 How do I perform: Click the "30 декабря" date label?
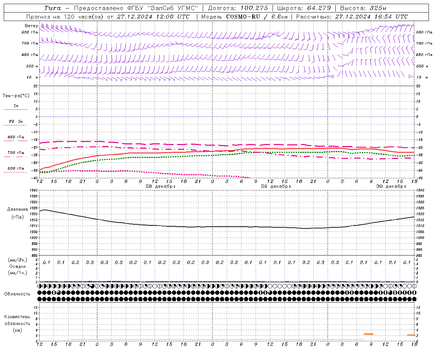[391, 186]
